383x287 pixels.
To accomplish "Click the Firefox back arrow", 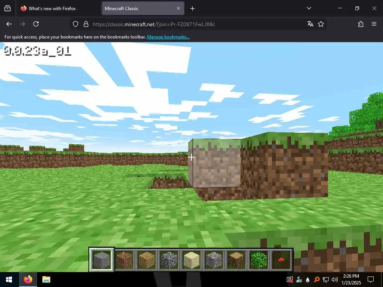I will [x=9, y=24].
